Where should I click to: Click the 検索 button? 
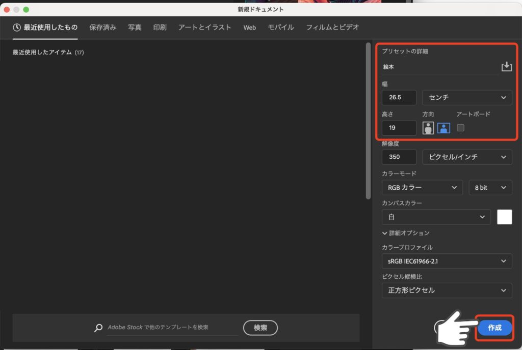(x=260, y=328)
